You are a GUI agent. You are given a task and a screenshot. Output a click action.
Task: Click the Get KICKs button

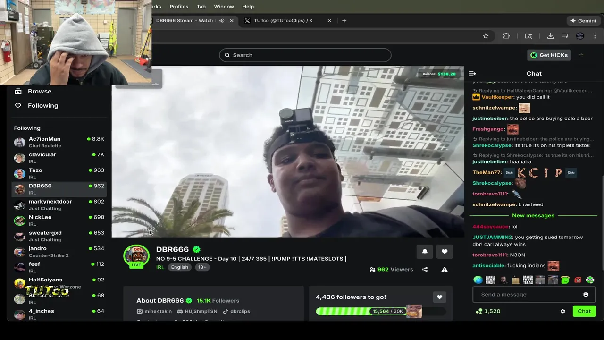(x=549, y=55)
